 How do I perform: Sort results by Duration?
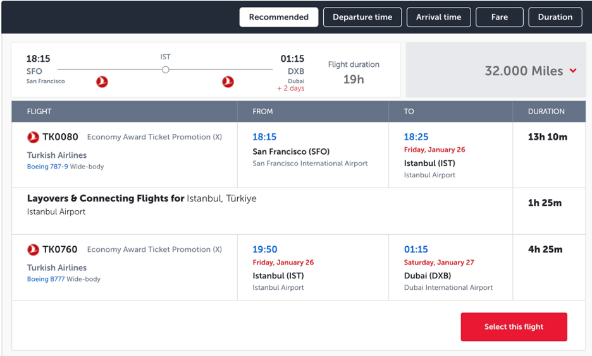(x=555, y=17)
